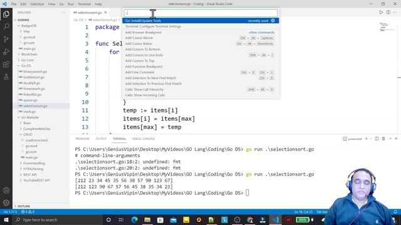The width and height of the screenshot is (401, 225).
Task: Open the Manage gear in activity bar
Action: (x=6, y=202)
